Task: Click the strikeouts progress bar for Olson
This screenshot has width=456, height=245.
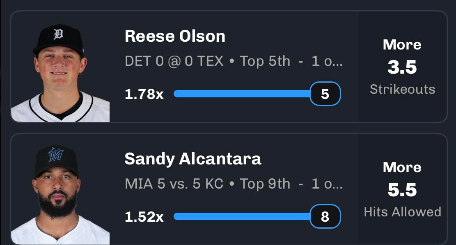Action: coord(242,94)
